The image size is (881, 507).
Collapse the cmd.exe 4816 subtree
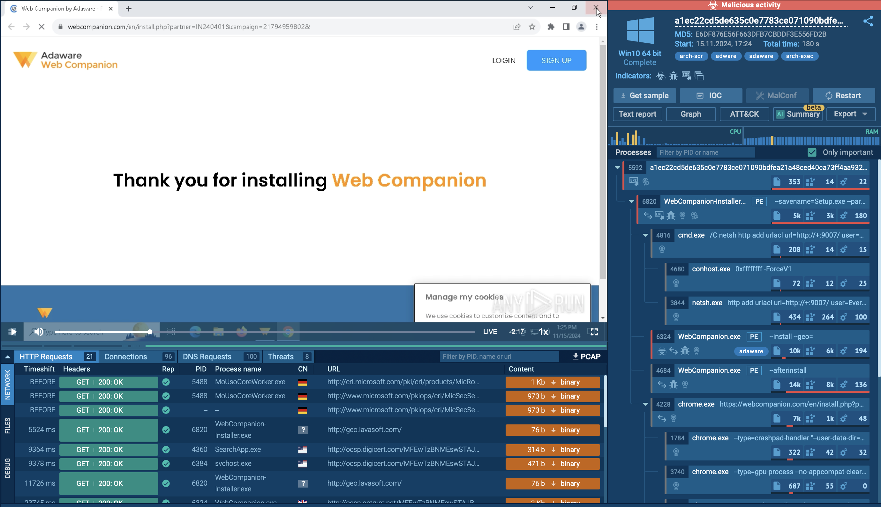tap(645, 235)
